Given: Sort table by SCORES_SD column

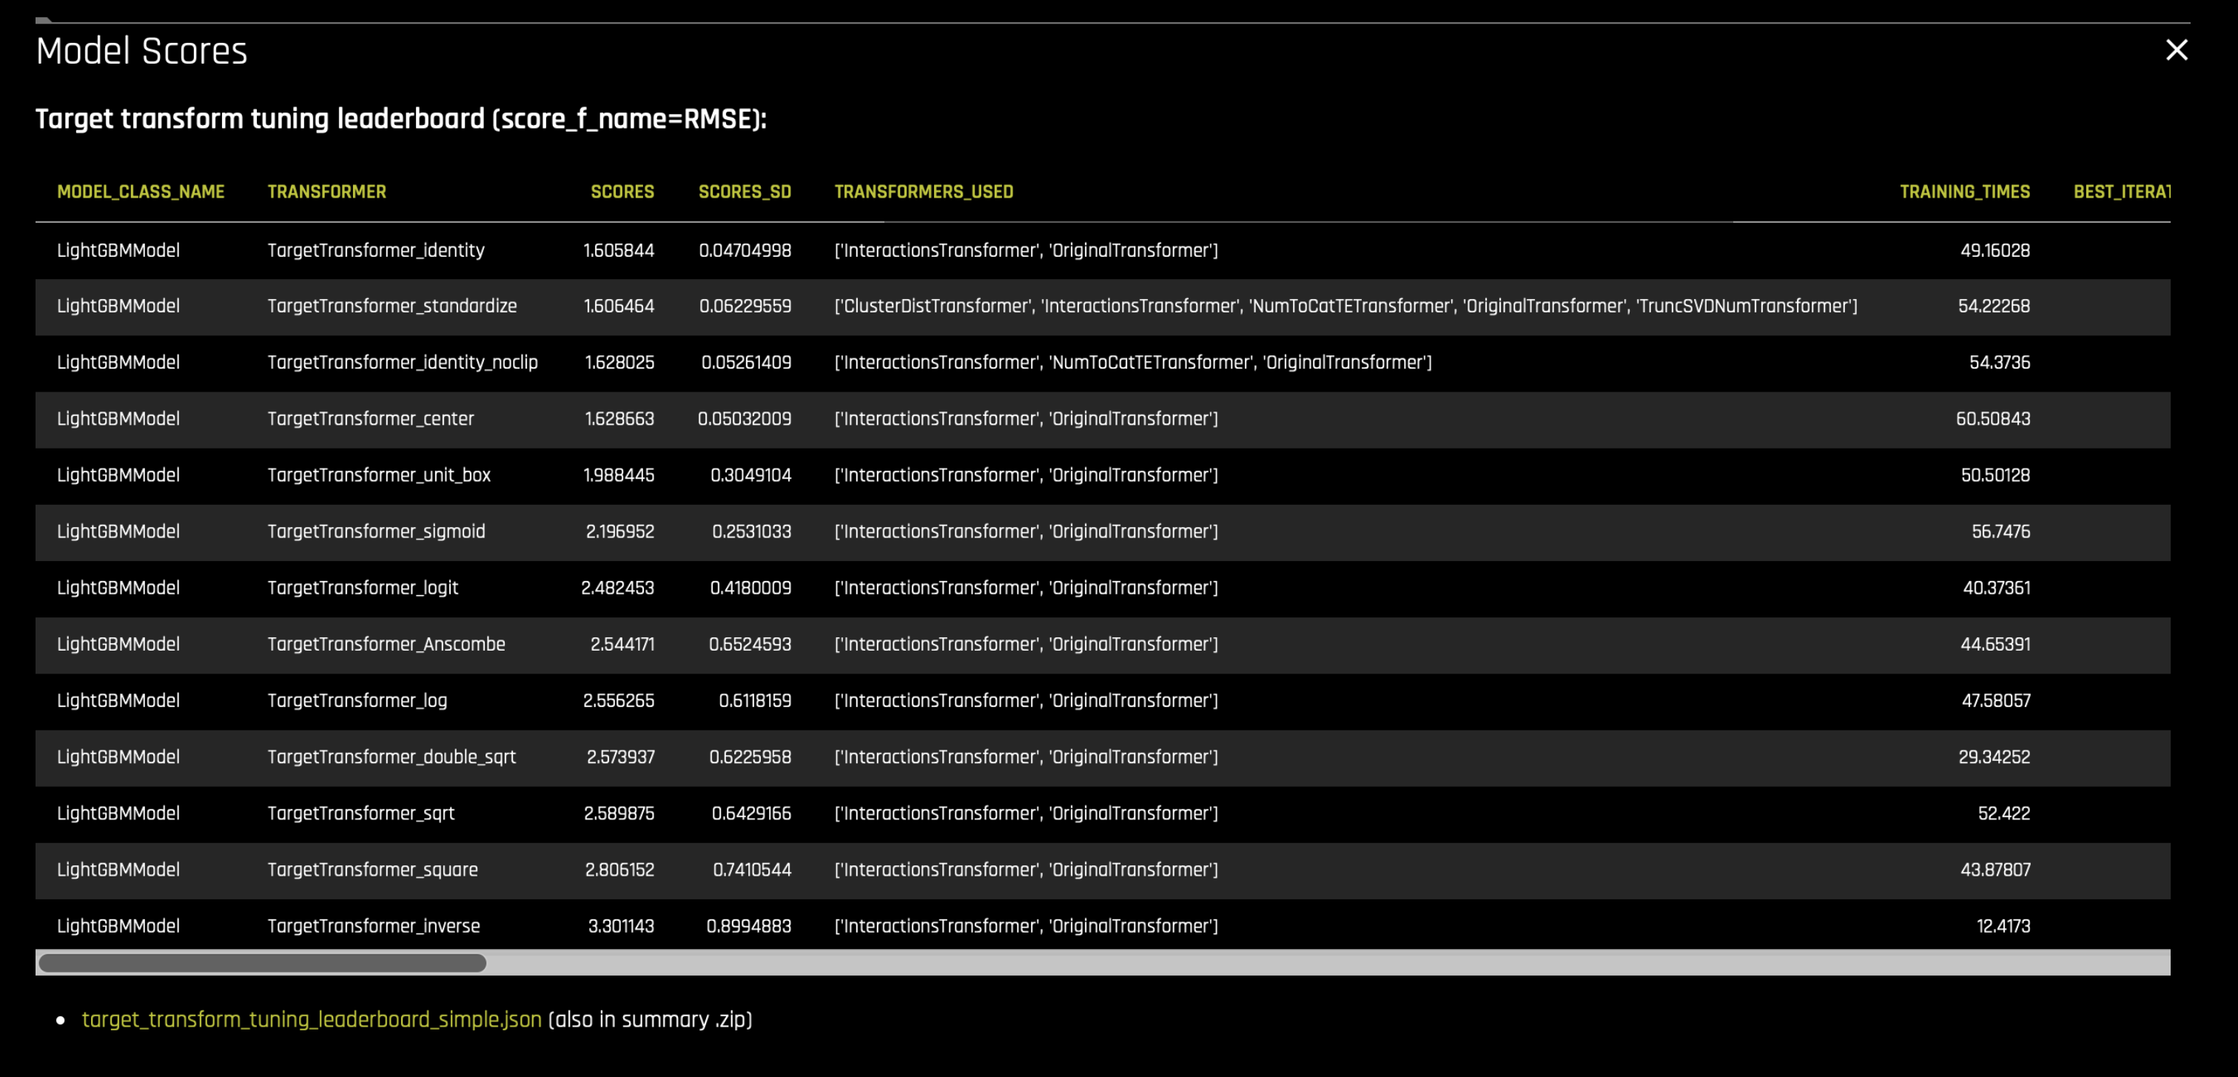Looking at the screenshot, I should [745, 191].
